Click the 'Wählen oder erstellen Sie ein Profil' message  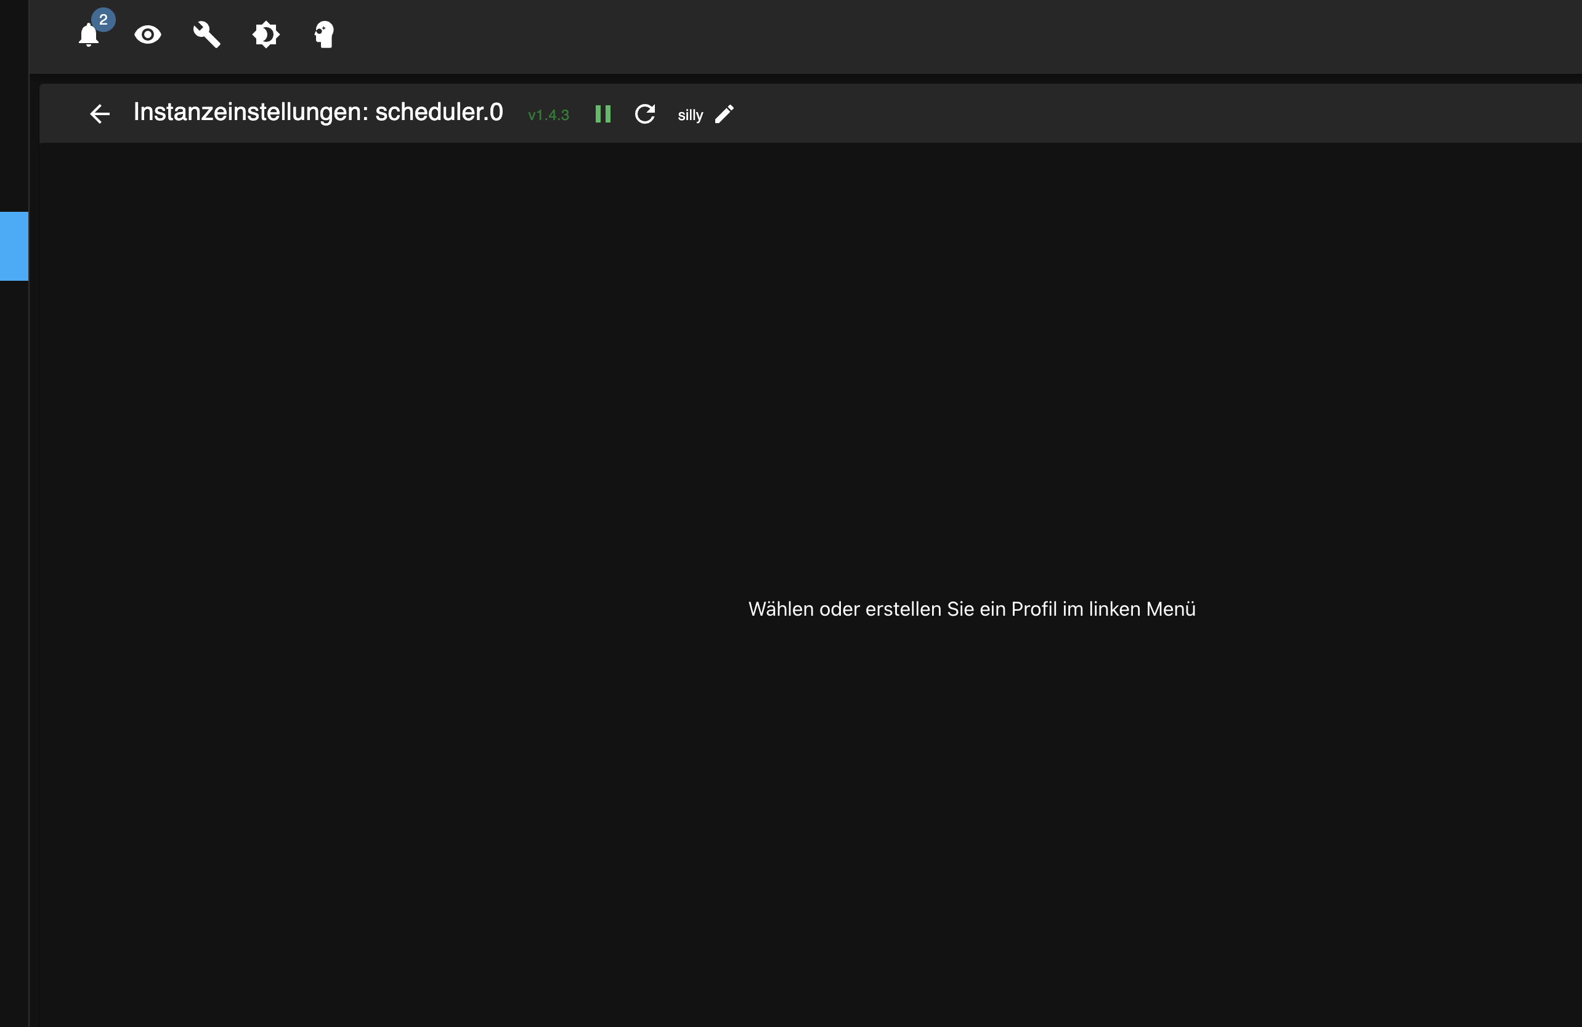972,609
